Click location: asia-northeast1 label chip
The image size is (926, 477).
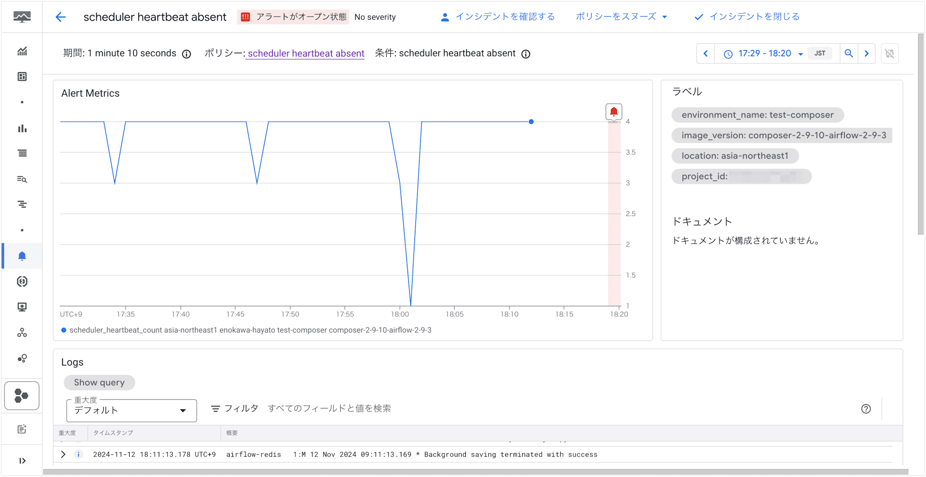click(x=735, y=156)
